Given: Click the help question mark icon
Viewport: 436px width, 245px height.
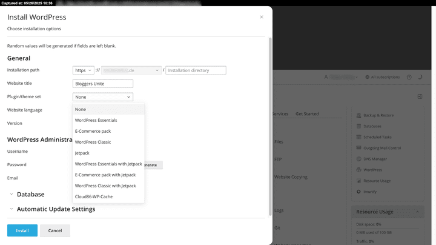Looking at the screenshot, I should point(409,77).
